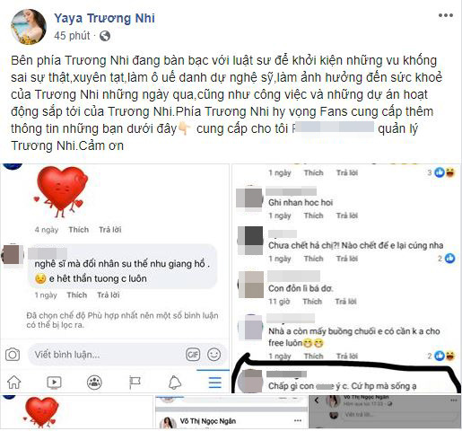Click Yaya Trương Nhi's profile picture
The width and height of the screenshot is (462, 431).
(x=29, y=27)
